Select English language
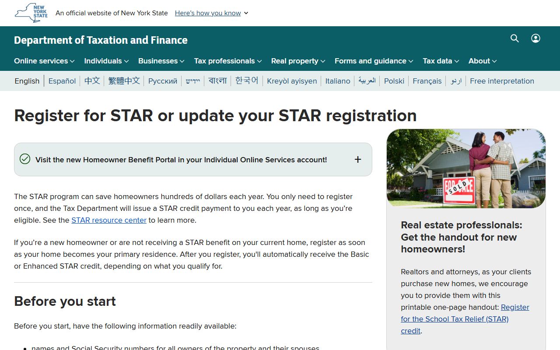 [27, 81]
